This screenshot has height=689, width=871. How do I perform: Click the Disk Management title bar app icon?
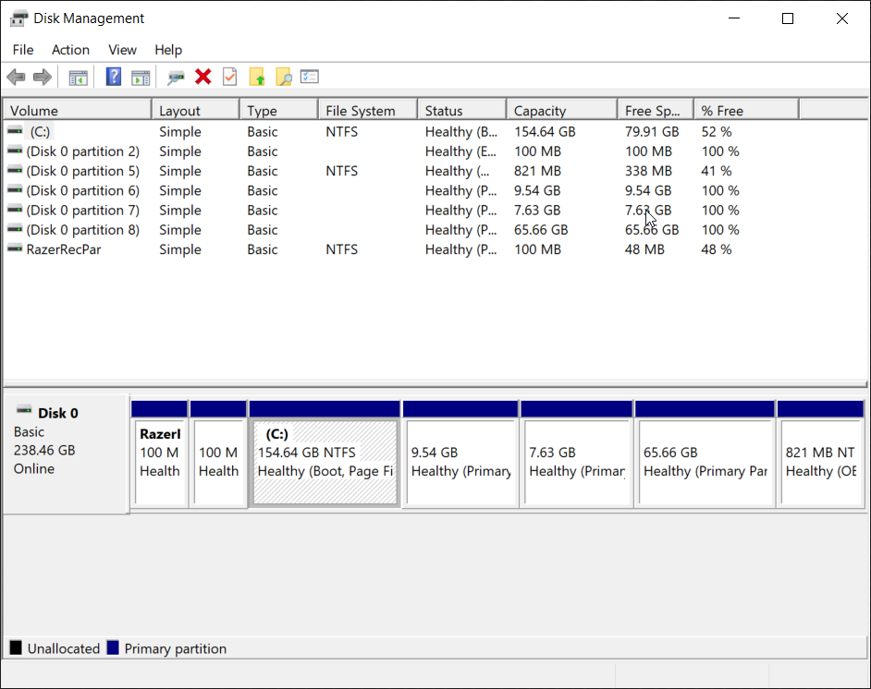(x=18, y=18)
